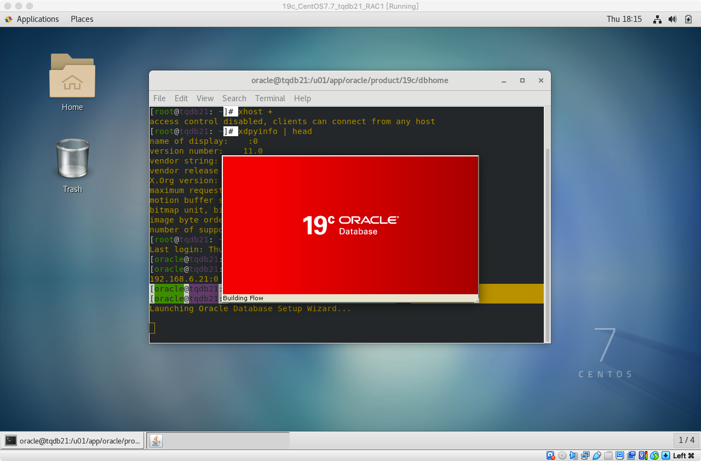Close the terminal window

(x=541, y=80)
